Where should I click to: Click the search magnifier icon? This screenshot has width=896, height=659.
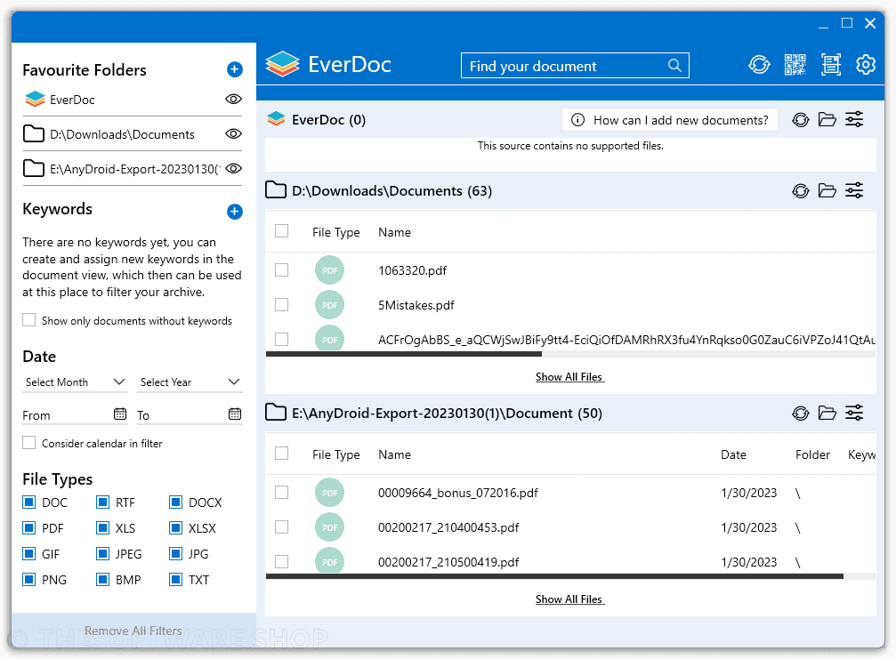click(674, 66)
